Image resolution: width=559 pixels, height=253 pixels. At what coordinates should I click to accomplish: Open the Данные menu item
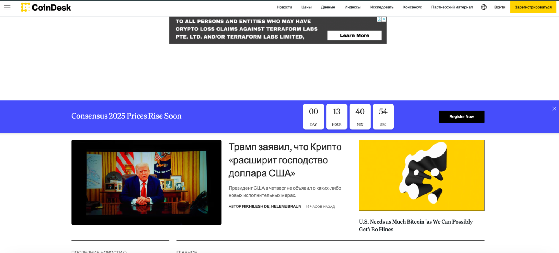click(x=328, y=7)
